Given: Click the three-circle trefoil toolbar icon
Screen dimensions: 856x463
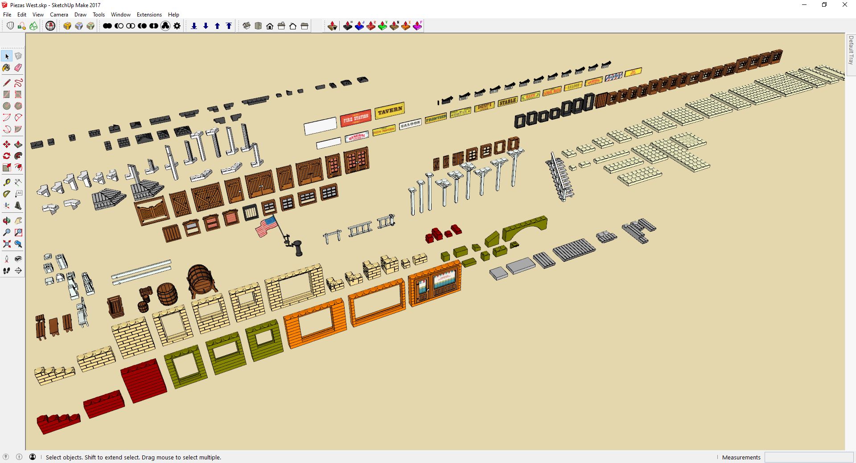Looking at the screenshot, I should click(x=165, y=26).
